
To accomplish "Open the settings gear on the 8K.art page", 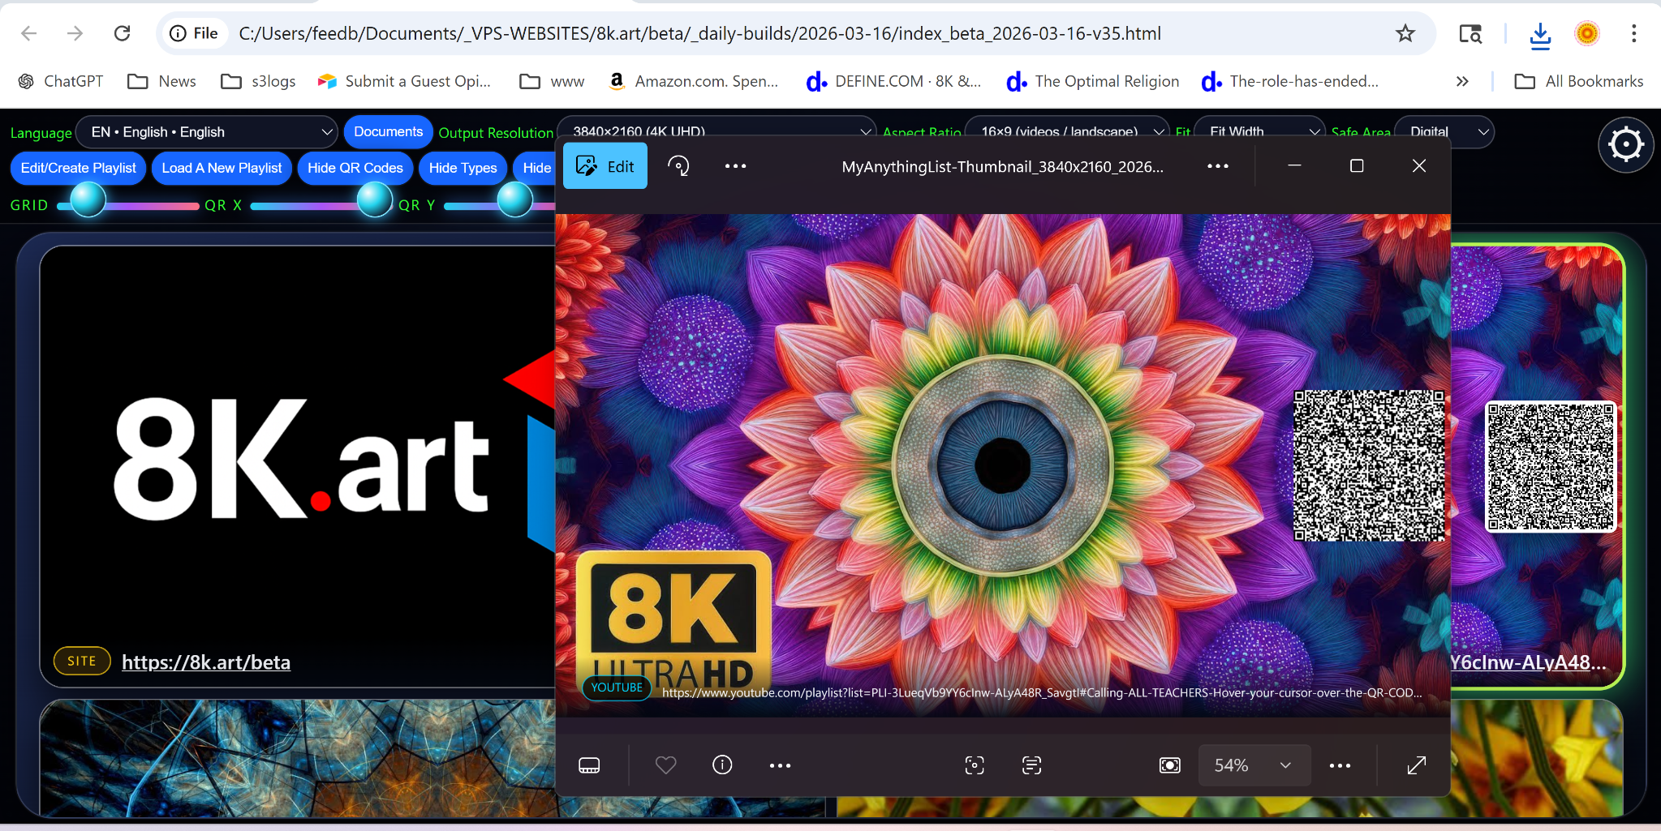I will tap(1626, 145).
